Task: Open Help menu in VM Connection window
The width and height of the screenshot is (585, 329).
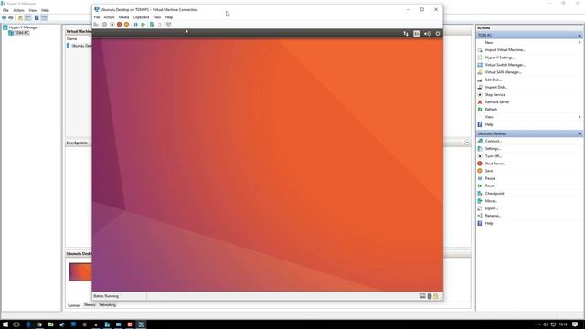Action: [168, 17]
